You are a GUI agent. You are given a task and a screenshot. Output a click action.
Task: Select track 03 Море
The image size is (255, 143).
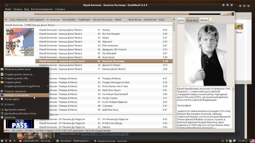coord(104,38)
